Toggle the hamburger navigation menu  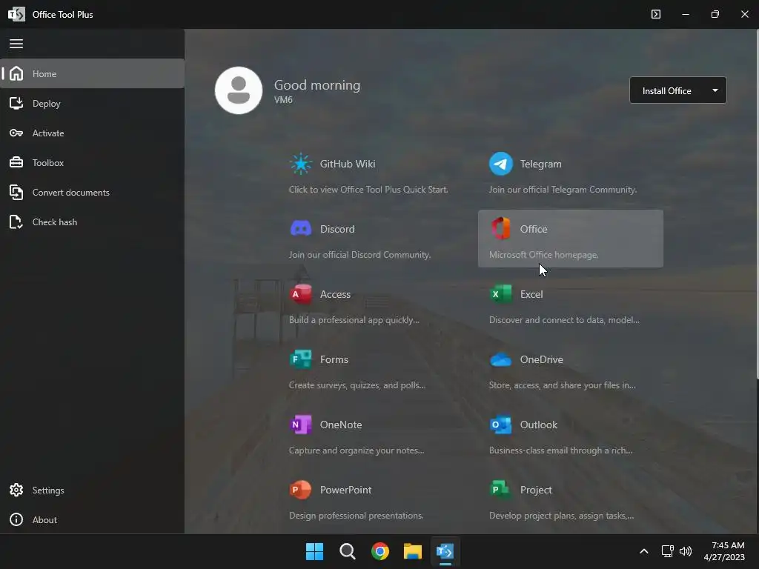point(16,44)
